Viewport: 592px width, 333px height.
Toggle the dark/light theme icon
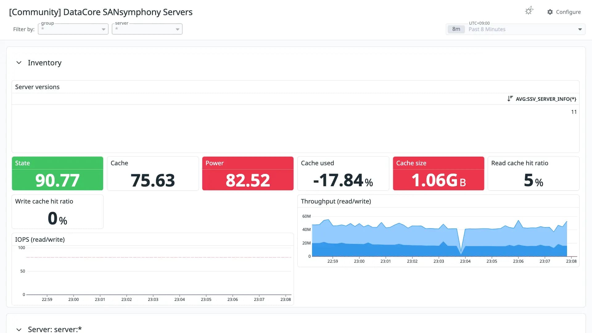[x=529, y=11]
